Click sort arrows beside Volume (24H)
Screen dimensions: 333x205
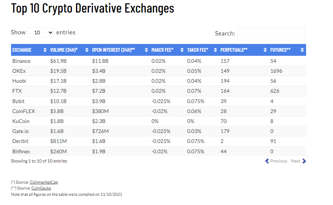pyautogui.click(x=87, y=50)
